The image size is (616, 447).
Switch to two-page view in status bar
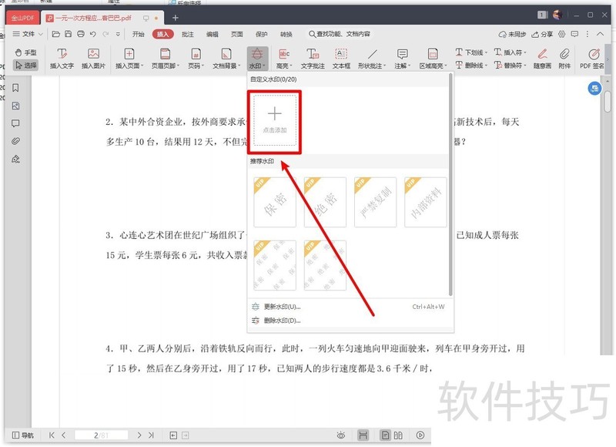tap(398, 435)
